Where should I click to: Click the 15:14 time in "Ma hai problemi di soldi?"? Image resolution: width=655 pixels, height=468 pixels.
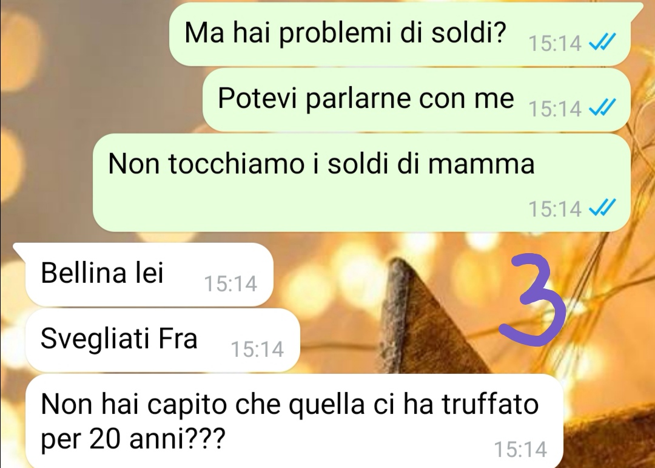coord(555,42)
